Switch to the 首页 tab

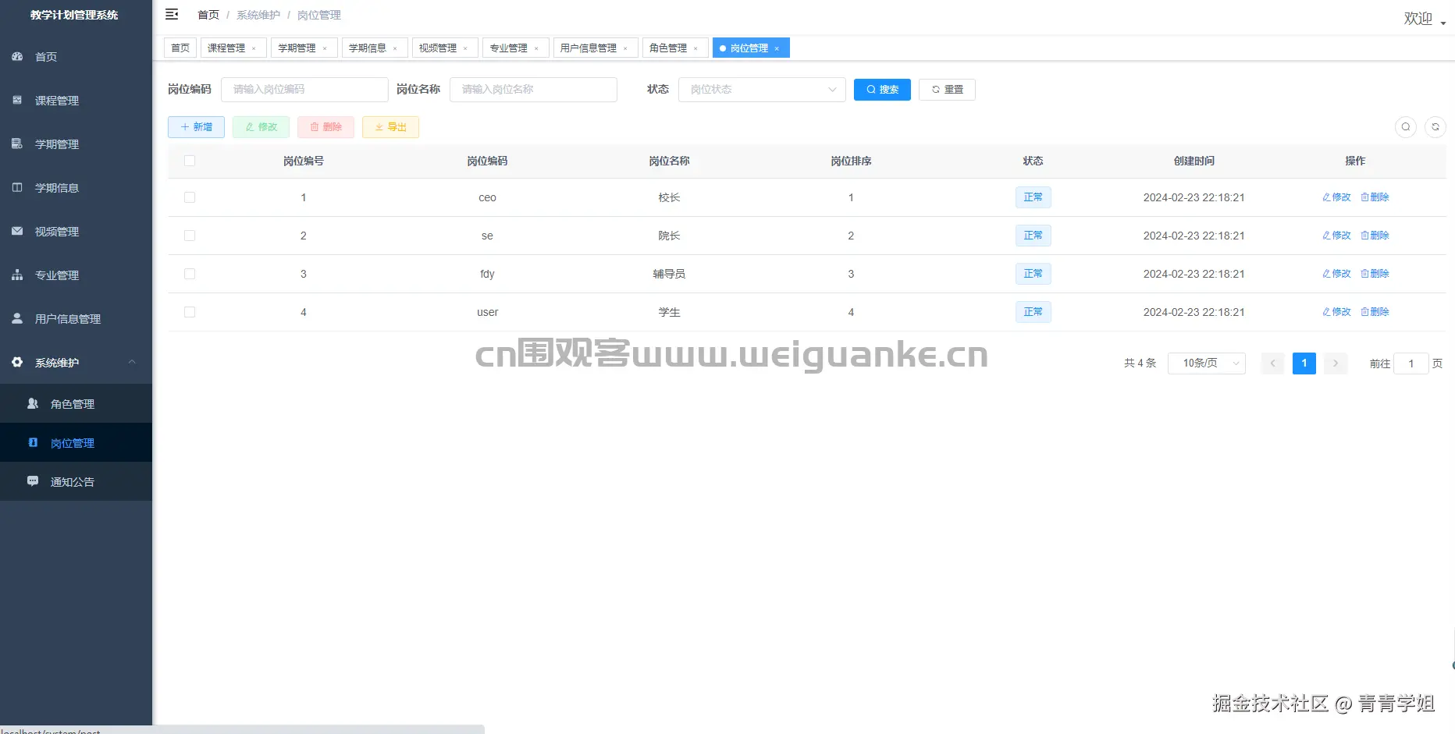180,48
